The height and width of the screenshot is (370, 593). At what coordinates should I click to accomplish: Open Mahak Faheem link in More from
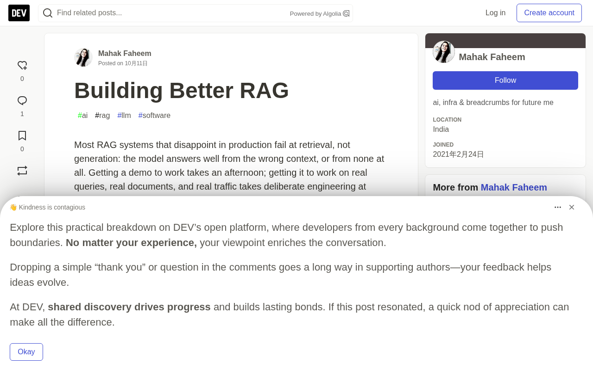point(514,187)
